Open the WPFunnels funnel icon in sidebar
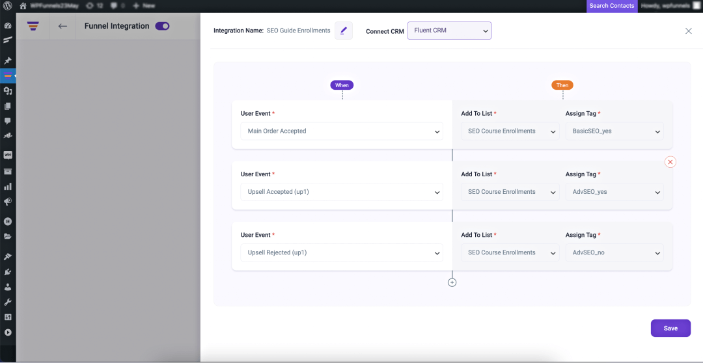This screenshot has width=703, height=363. coord(8,75)
